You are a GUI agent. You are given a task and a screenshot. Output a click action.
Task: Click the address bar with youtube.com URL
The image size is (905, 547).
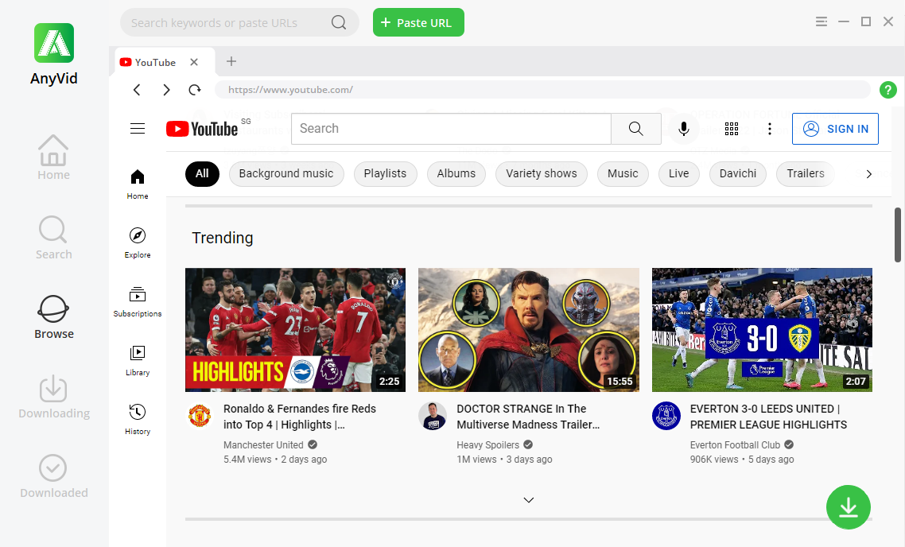pyautogui.click(x=542, y=89)
